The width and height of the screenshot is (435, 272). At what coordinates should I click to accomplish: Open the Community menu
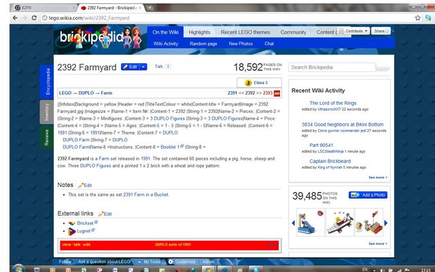coord(293,32)
